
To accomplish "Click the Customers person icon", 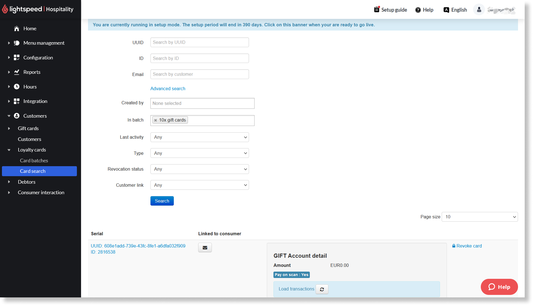I will (17, 116).
